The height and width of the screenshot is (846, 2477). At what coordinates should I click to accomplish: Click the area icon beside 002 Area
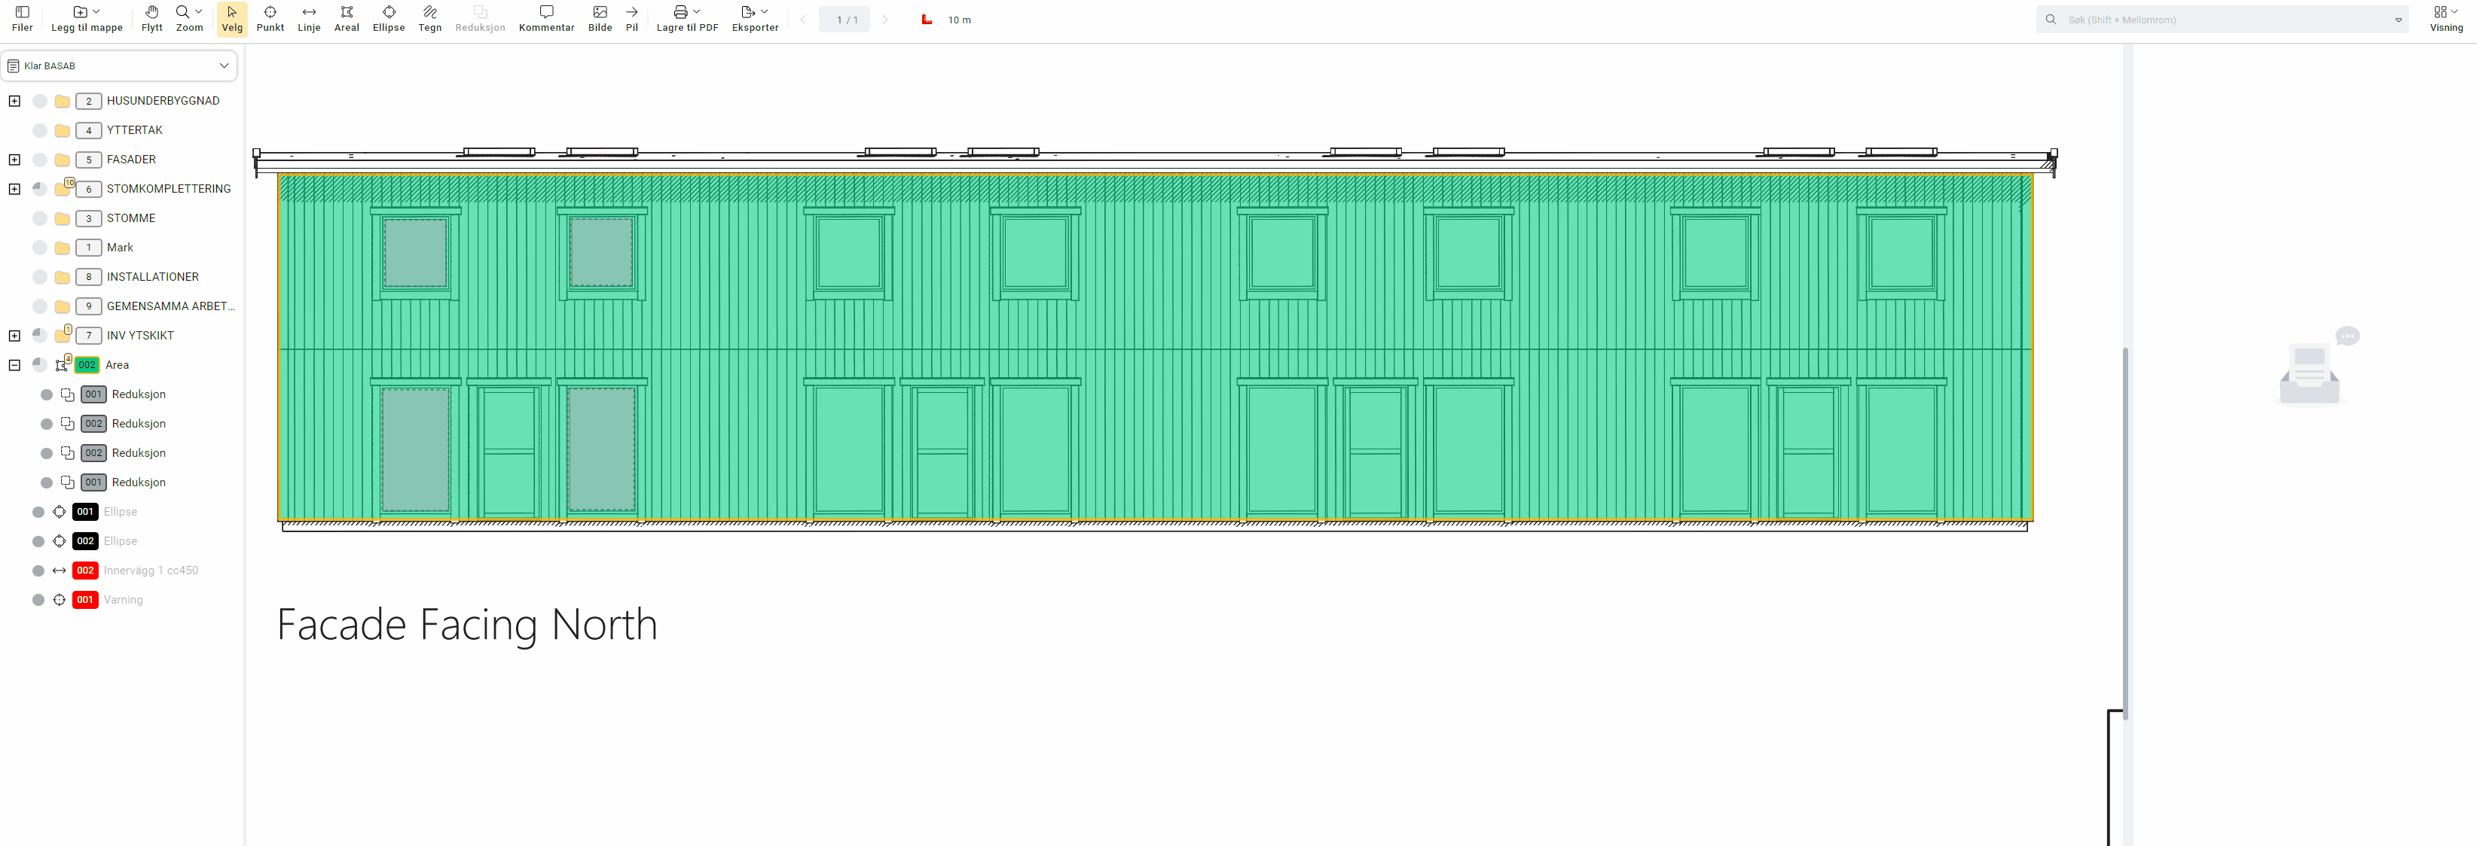(63, 365)
